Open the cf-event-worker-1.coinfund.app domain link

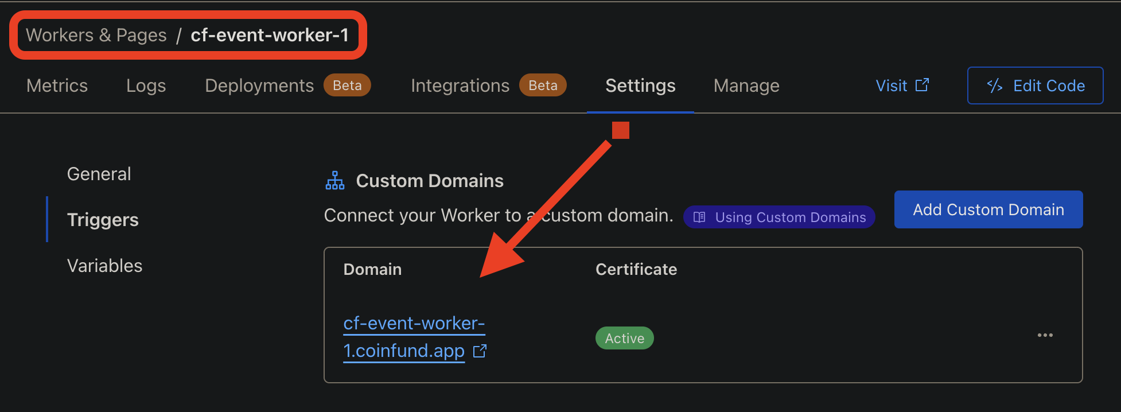[414, 337]
